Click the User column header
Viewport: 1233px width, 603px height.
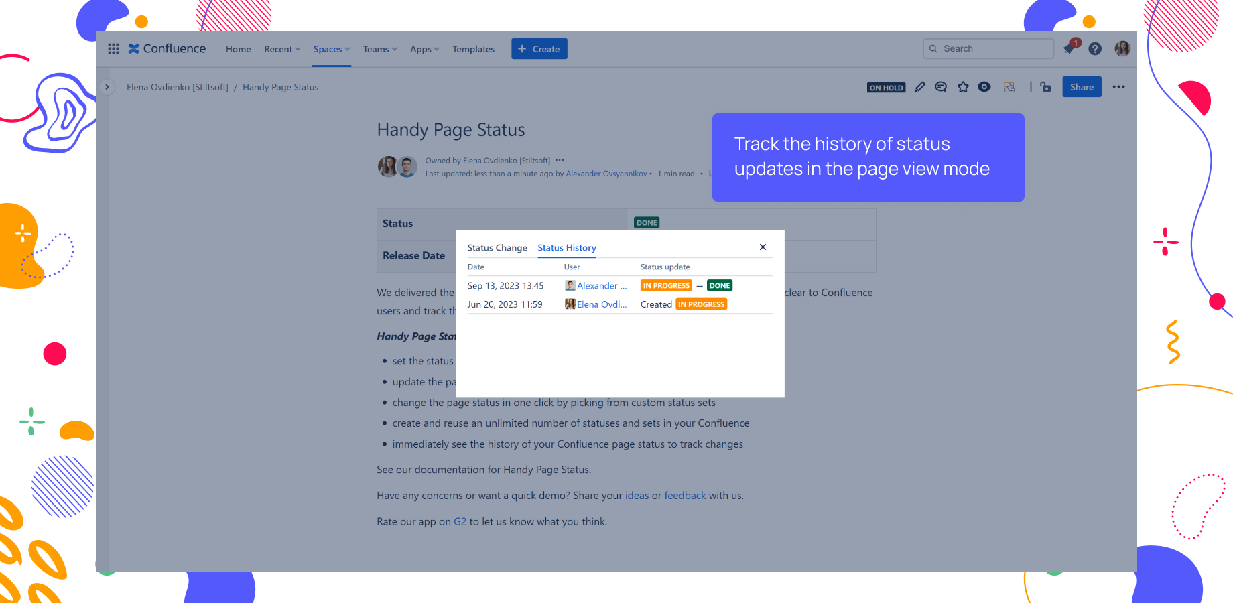(x=572, y=267)
